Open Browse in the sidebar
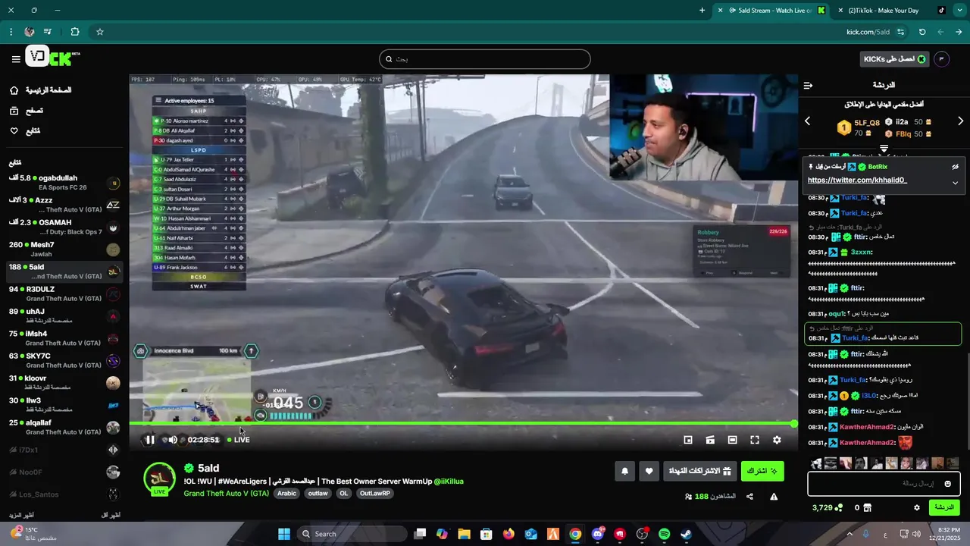 [x=26, y=111]
